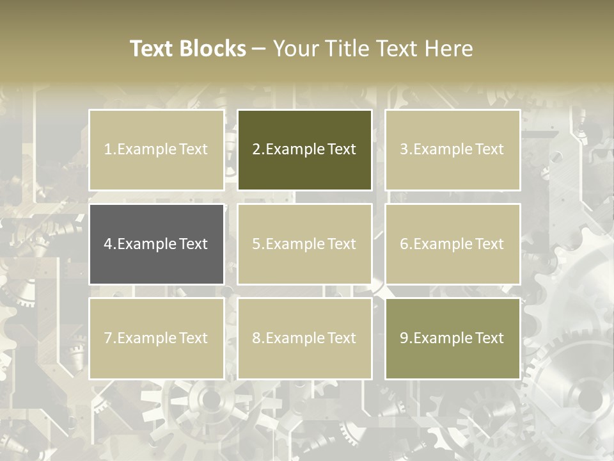The height and width of the screenshot is (461, 614).
Task: Click "Your Title Text Here" in the title
Action: [x=373, y=49]
